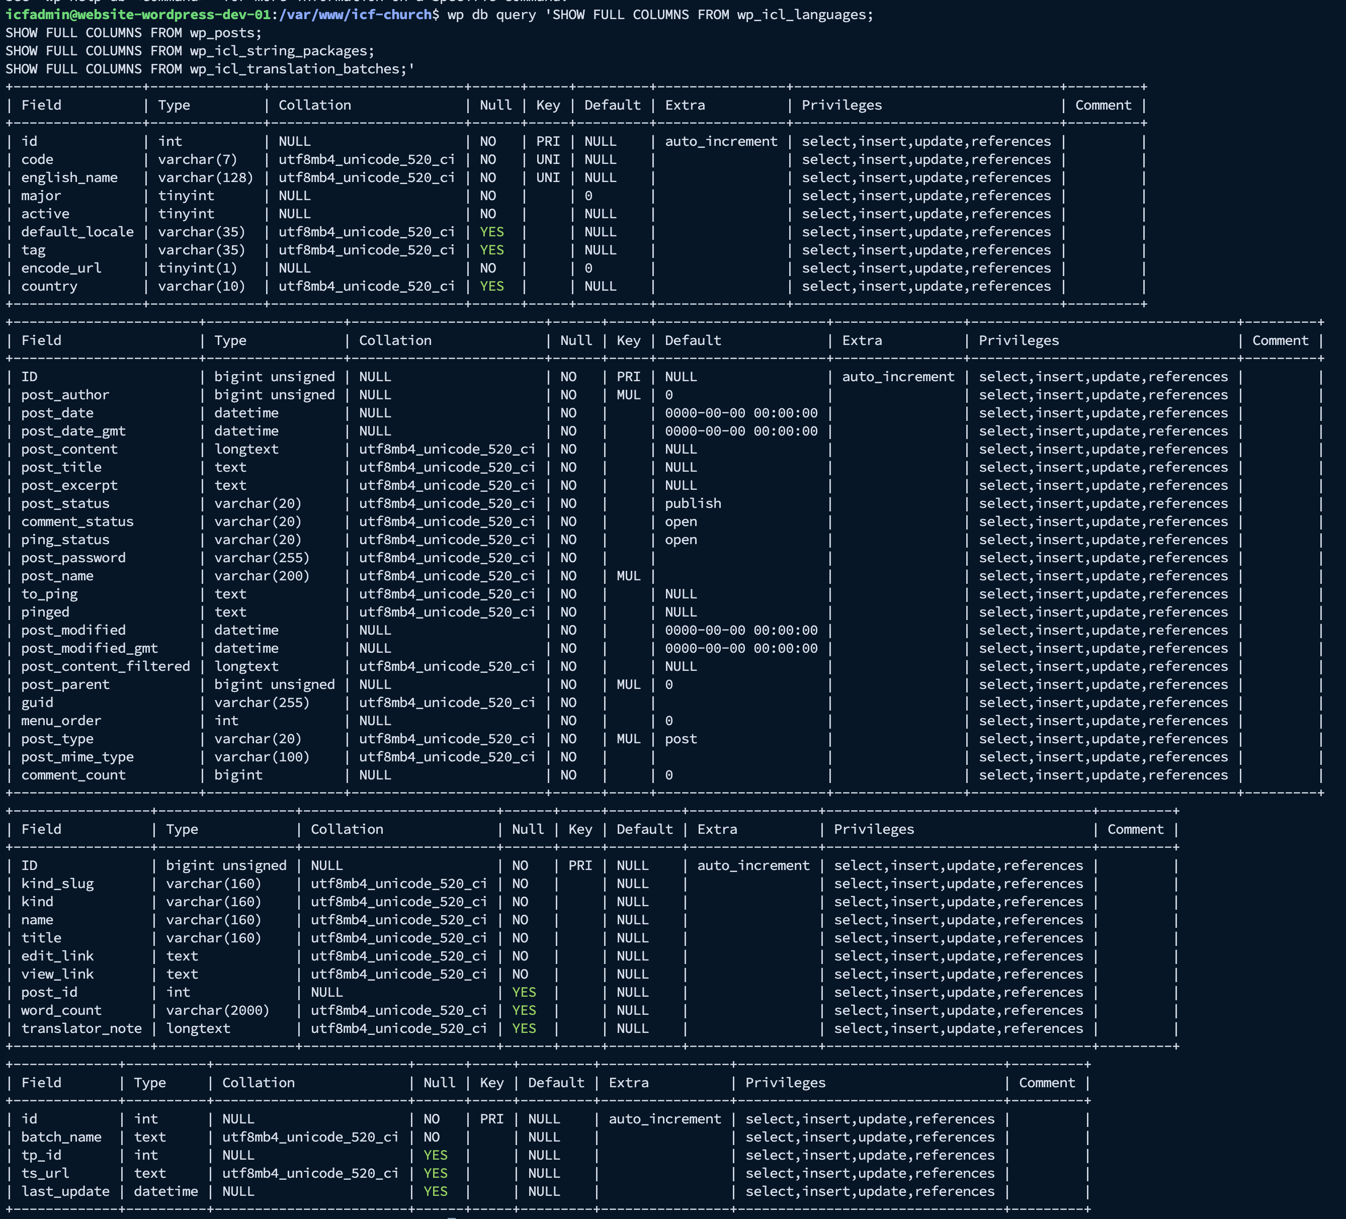Select the 'english_name' field name
This screenshot has width=1346, height=1219.
[x=69, y=178]
